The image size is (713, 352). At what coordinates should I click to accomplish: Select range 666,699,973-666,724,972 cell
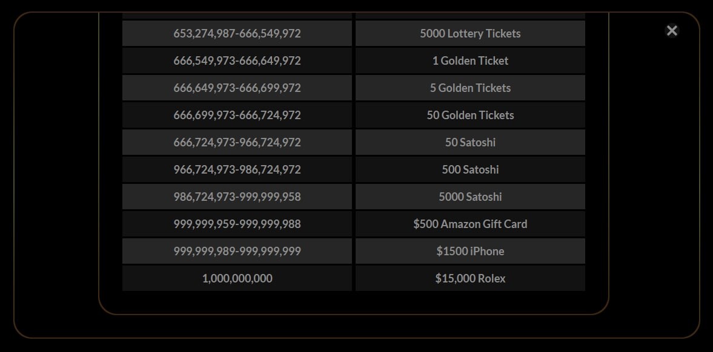pyautogui.click(x=237, y=115)
